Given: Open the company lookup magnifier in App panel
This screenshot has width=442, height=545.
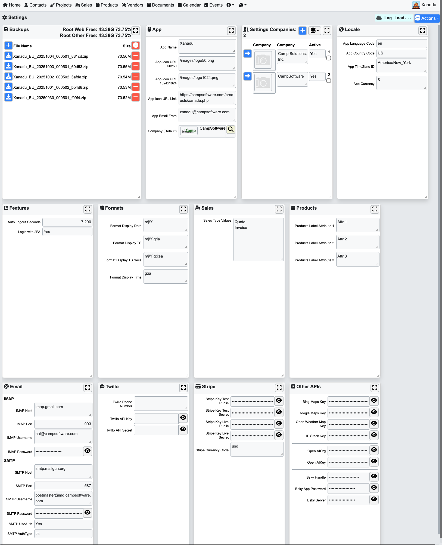Looking at the screenshot, I should 230,130.
